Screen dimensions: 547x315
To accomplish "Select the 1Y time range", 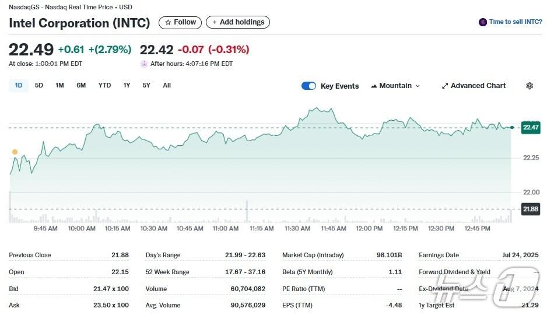I will (127, 85).
